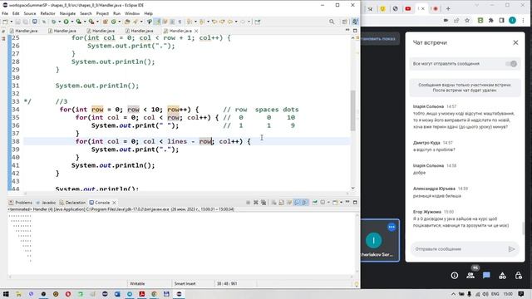
Task: Open Chrome three-dot menu
Action: 523,20
